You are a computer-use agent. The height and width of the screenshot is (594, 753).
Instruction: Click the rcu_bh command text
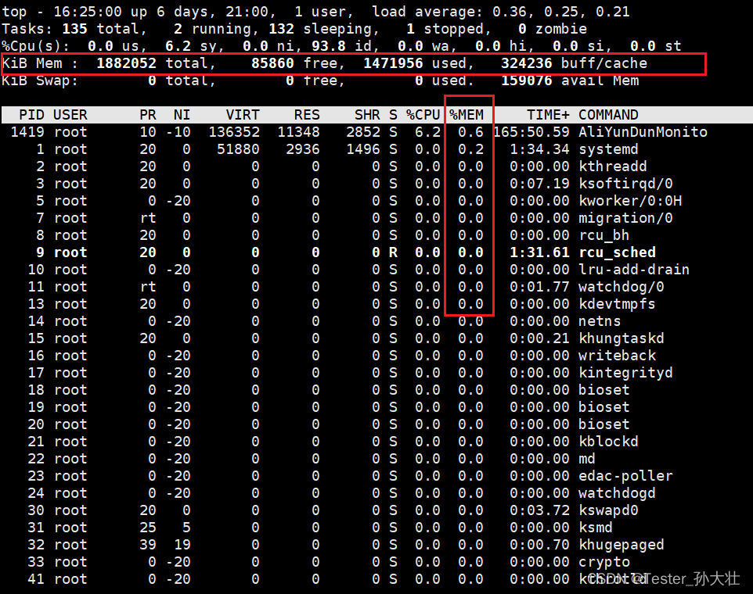pos(603,235)
